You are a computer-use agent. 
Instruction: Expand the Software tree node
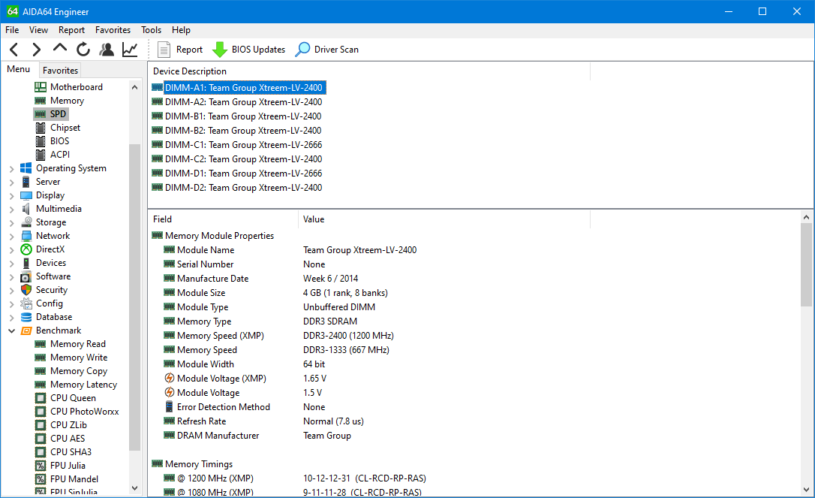click(11, 277)
